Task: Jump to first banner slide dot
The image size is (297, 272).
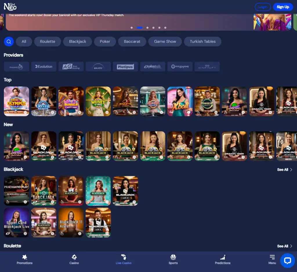Action: [132, 28]
